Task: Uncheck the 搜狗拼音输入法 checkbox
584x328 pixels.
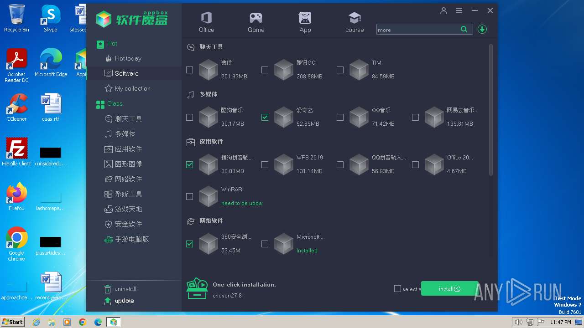Action: pyautogui.click(x=189, y=165)
